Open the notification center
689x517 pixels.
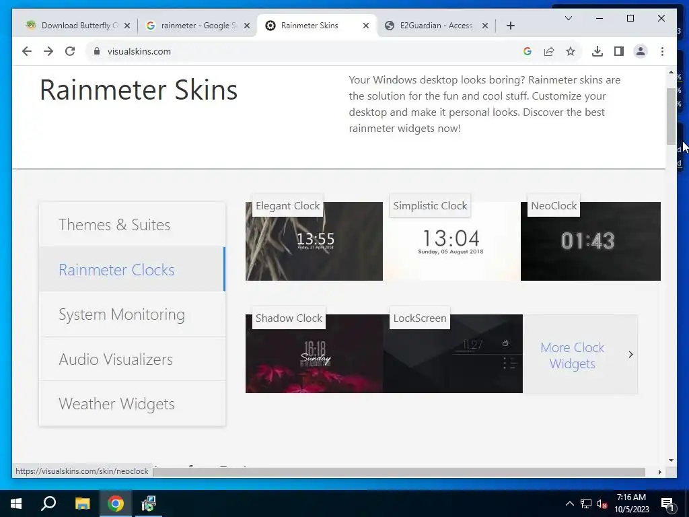[x=667, y=504]
